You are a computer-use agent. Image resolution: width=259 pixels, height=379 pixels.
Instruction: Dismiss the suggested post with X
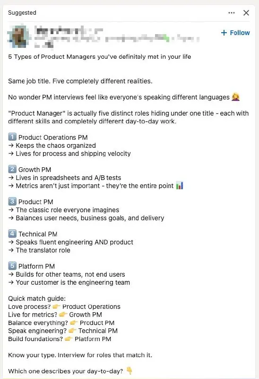pos(246,13)
